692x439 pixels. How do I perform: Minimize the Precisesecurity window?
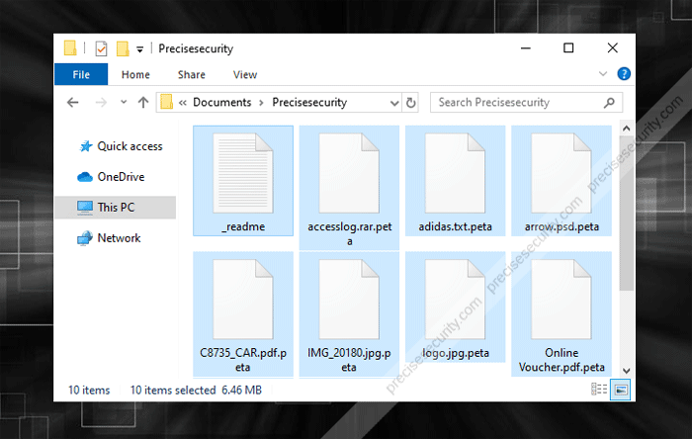(526, 48)
